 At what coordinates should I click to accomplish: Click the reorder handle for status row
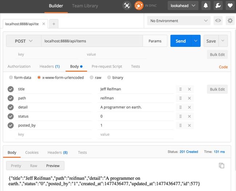180,116
